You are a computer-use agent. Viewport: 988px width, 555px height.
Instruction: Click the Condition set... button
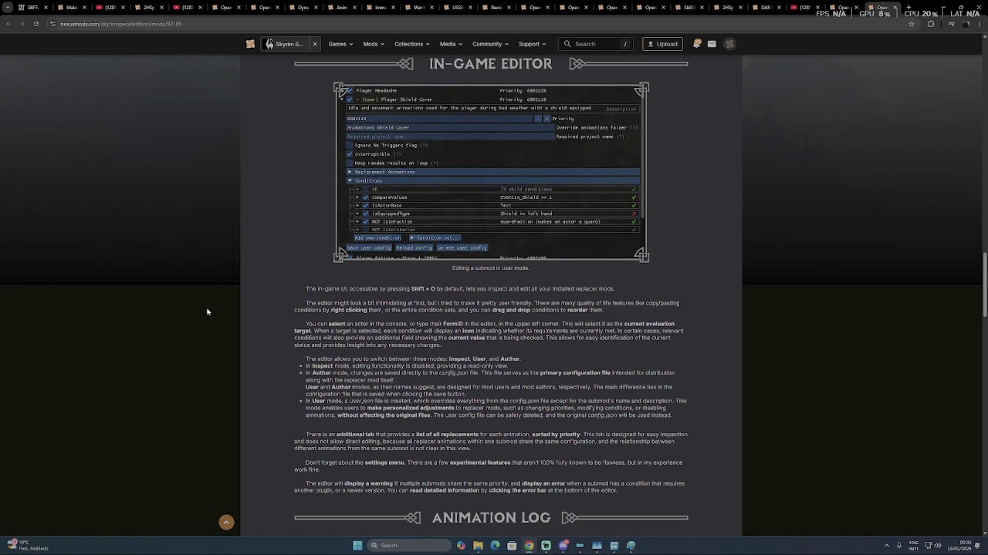click(x=435, y=238)
